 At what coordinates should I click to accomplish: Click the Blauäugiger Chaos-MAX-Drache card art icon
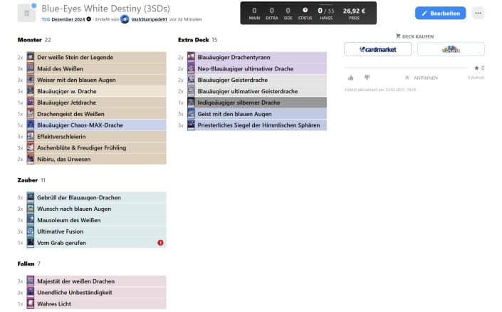[31, 125]
